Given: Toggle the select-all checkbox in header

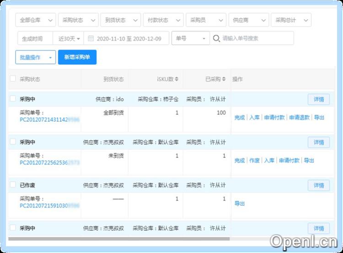Looking at the screenshot, I should (13, 79).
